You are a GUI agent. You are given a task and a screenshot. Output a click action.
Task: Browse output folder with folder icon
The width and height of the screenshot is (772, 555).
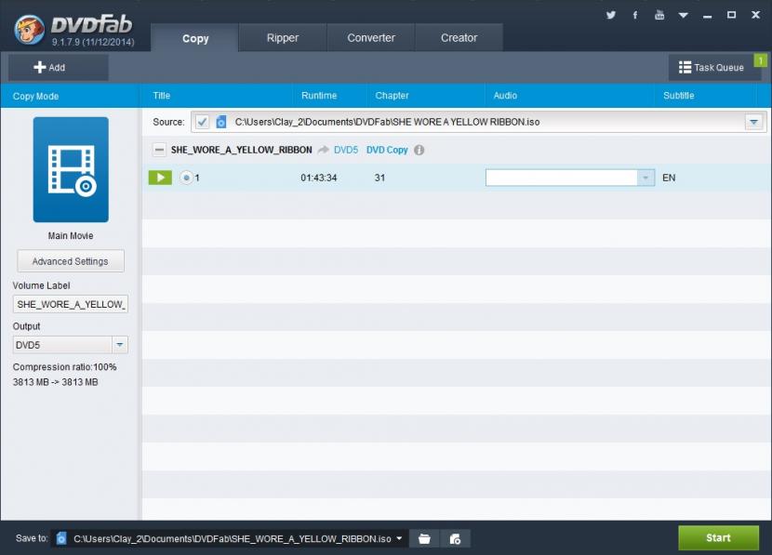point(424,538)
